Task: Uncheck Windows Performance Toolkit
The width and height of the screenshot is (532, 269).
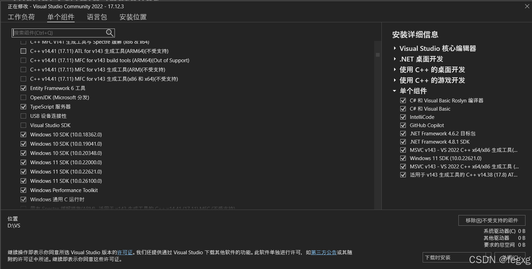Action: pos(23,190)
